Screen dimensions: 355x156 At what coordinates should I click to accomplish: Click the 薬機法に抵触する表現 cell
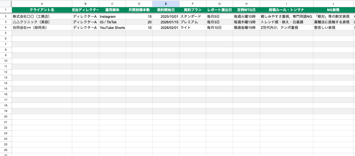point(333,22)
